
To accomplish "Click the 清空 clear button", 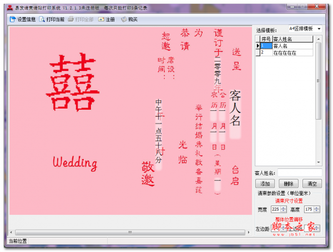I will [x=312, y=183].
